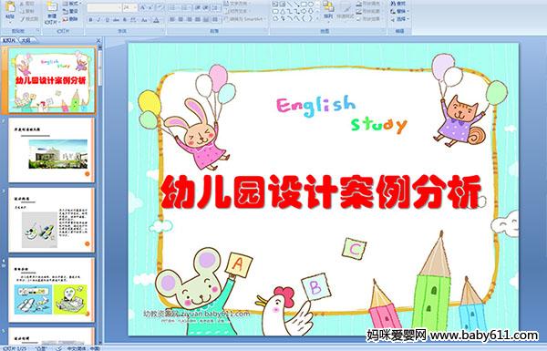Open the Replace dropdown in Editing group

[399, 11]
